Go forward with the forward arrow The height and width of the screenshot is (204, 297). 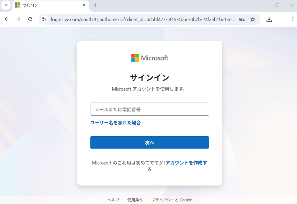tap(18, 19)
